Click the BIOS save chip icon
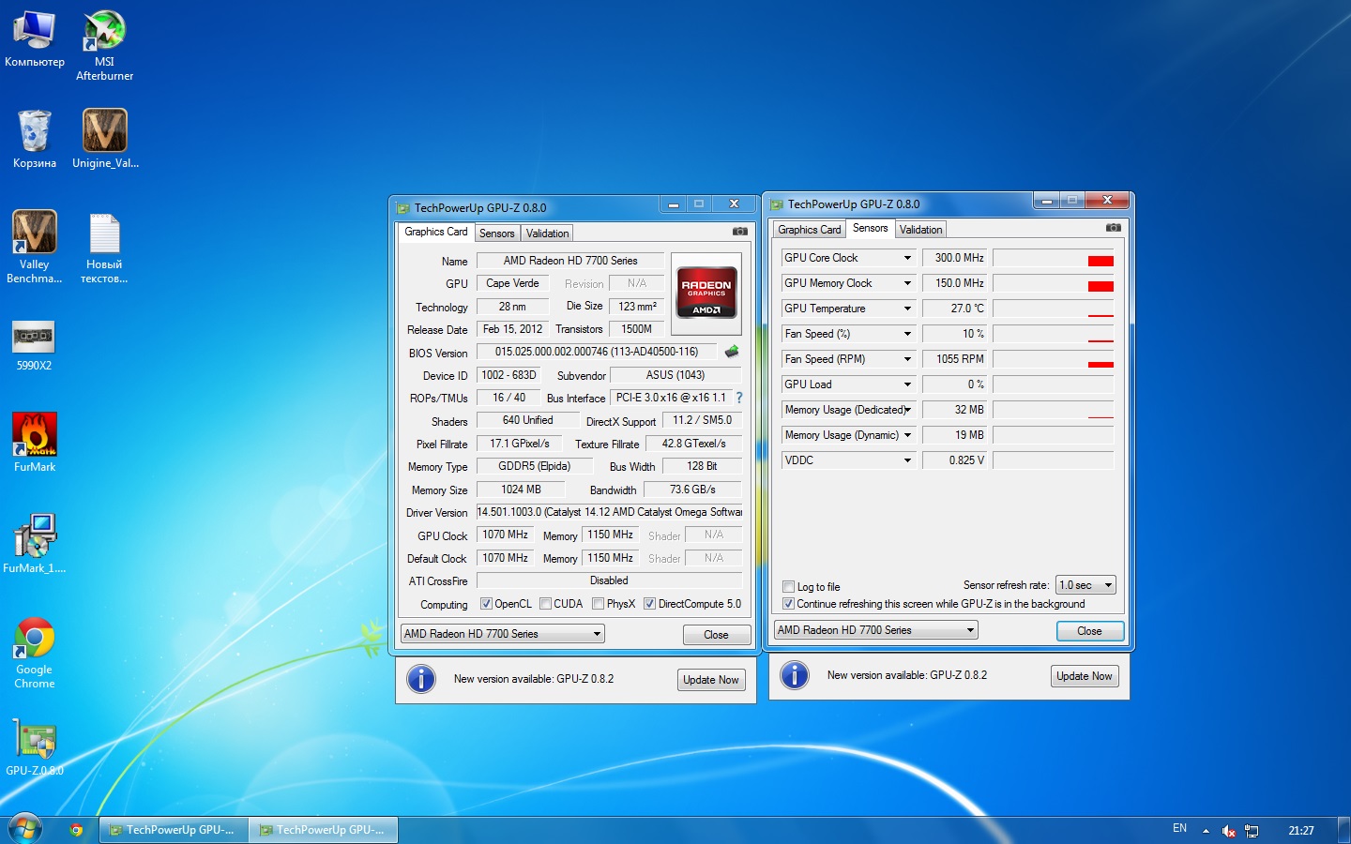 tap(732, 352)
